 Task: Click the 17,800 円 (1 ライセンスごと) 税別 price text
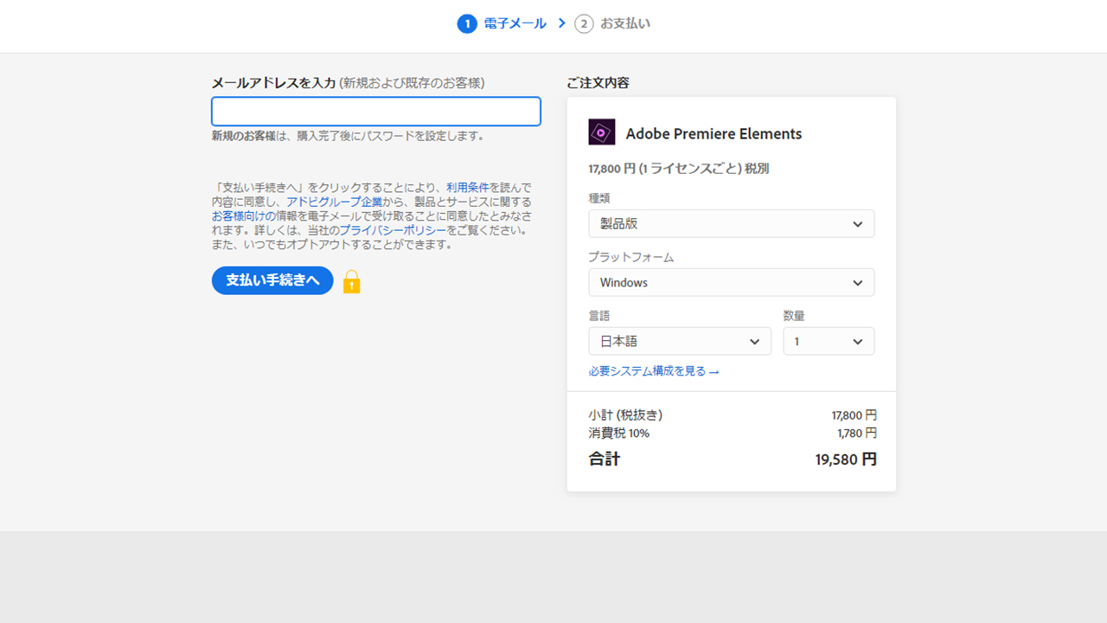679,169
